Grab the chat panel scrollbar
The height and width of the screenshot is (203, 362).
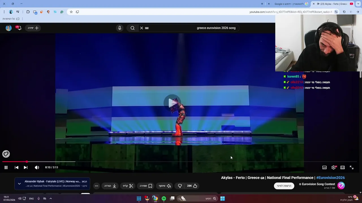pos(360,74)
